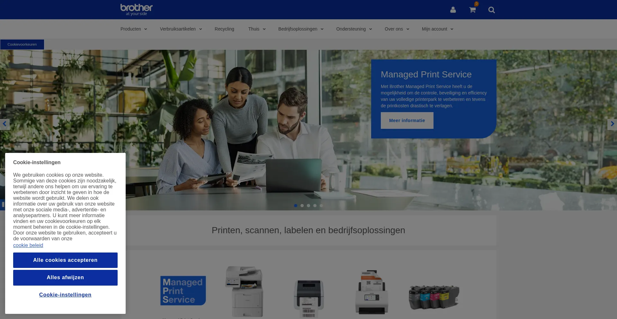Expand the Ondersteuning dropdown menu
Viewport: 617px width, 319px height.
[x=354, y=29]
